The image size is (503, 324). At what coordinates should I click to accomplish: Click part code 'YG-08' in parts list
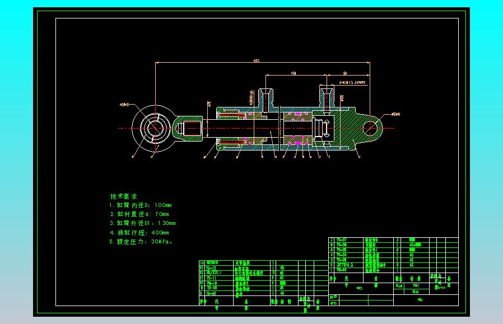pos(211,293)
